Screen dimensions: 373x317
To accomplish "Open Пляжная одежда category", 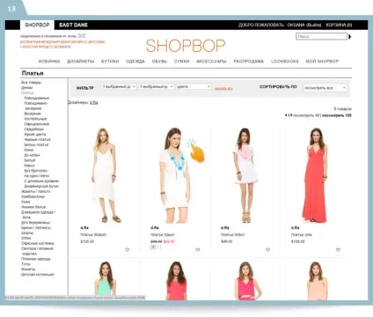I will 35,259.
